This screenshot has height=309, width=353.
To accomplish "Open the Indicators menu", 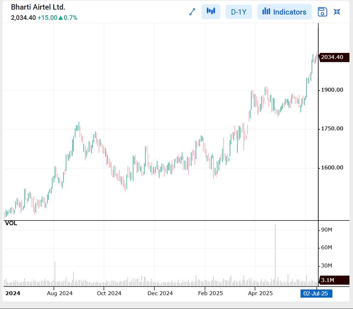I will point(284,12).
